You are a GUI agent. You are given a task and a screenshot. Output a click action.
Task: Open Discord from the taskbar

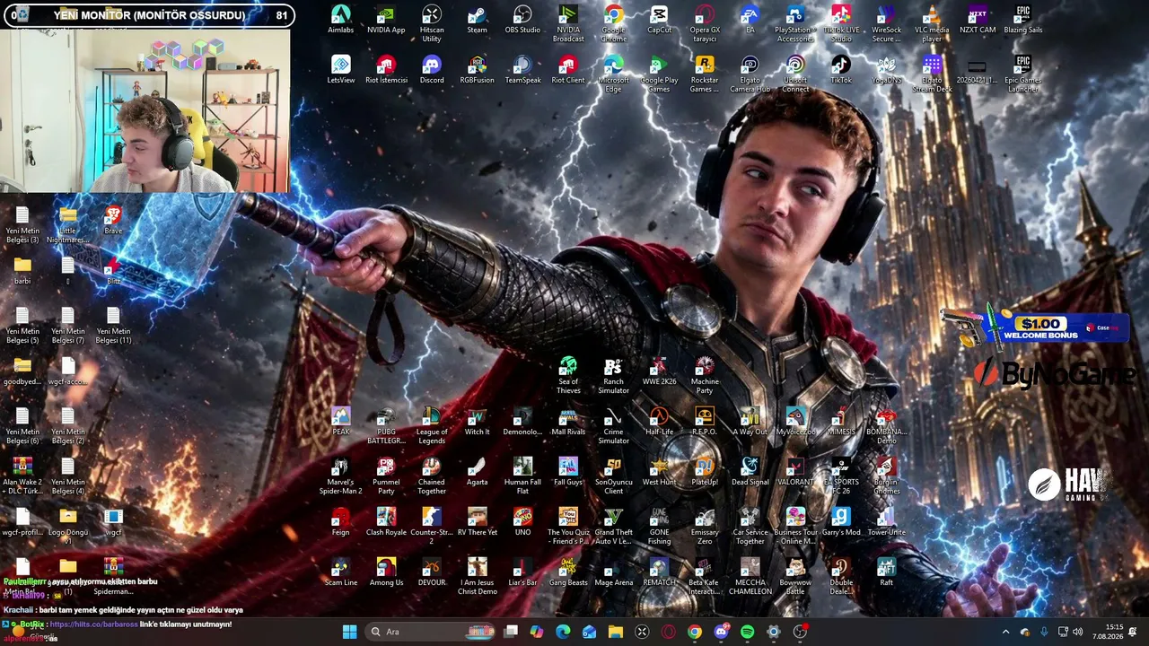click(721, 632)
